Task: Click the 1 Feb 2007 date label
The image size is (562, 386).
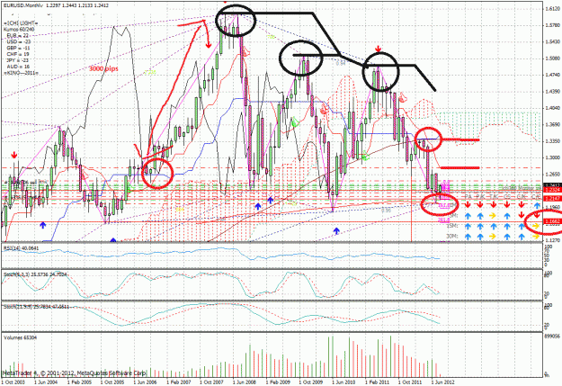Action: pyautogui.click(x=179, y=382)
